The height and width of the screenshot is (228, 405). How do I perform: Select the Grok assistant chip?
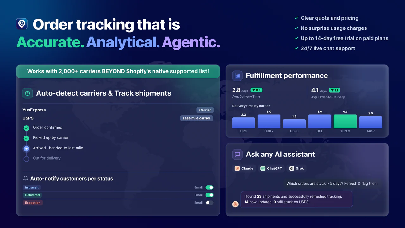[296, 168]
